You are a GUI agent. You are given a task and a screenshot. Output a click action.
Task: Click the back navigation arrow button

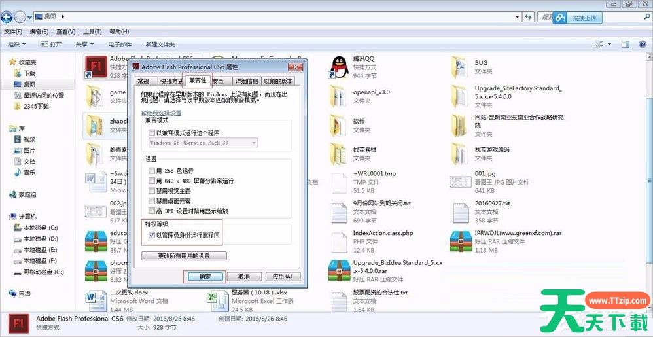point(8,16)
